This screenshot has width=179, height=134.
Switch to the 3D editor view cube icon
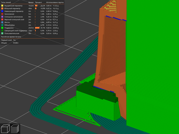[5, 129]
